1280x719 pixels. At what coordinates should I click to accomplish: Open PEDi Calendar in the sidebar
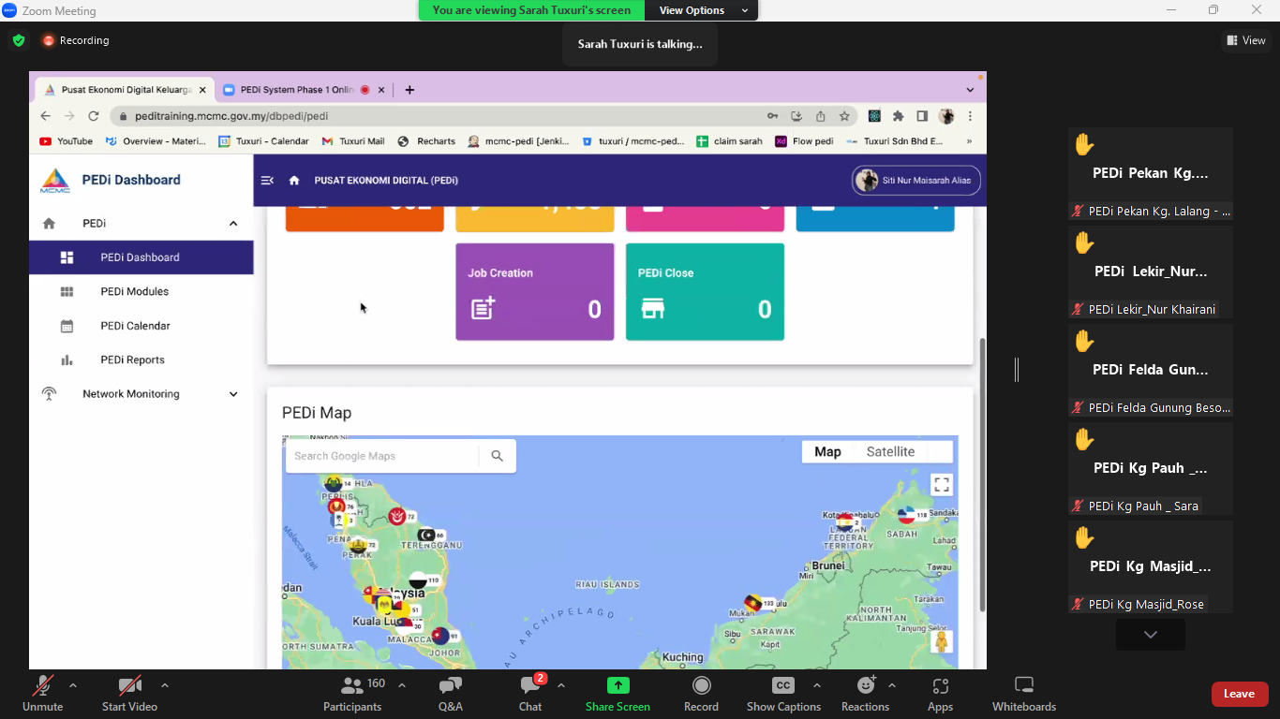pyautogui.click(x=141, y=326)
